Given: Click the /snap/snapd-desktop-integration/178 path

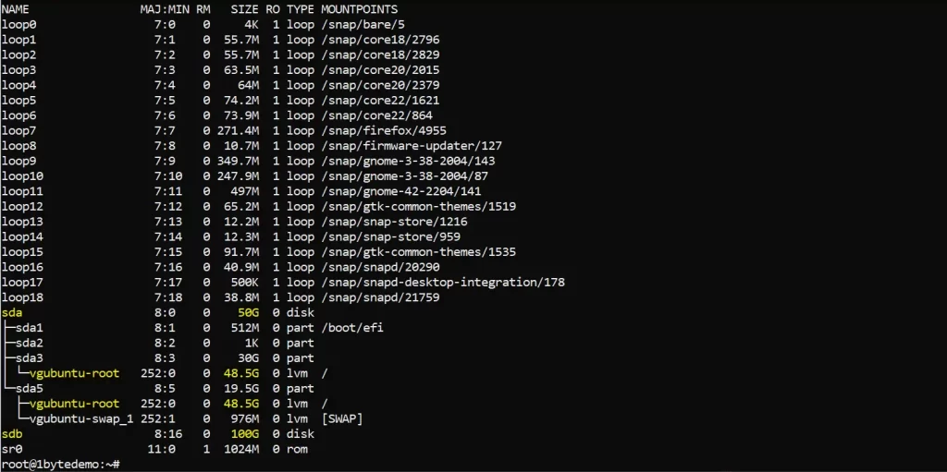Looking at the screenshot, I should point(443,282).
